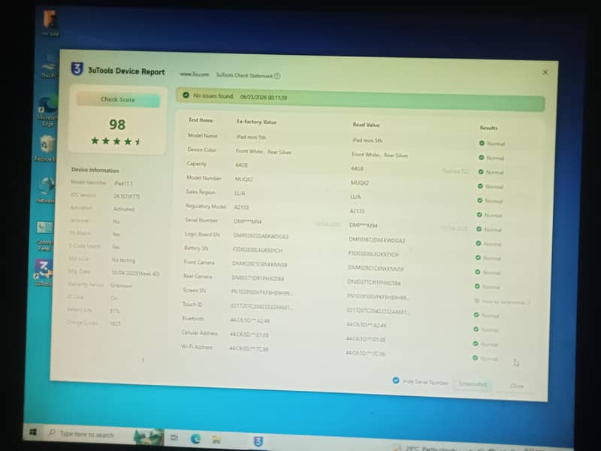Click the score value 98
Viewport: 601px width, 451px height.
[117, 125]
